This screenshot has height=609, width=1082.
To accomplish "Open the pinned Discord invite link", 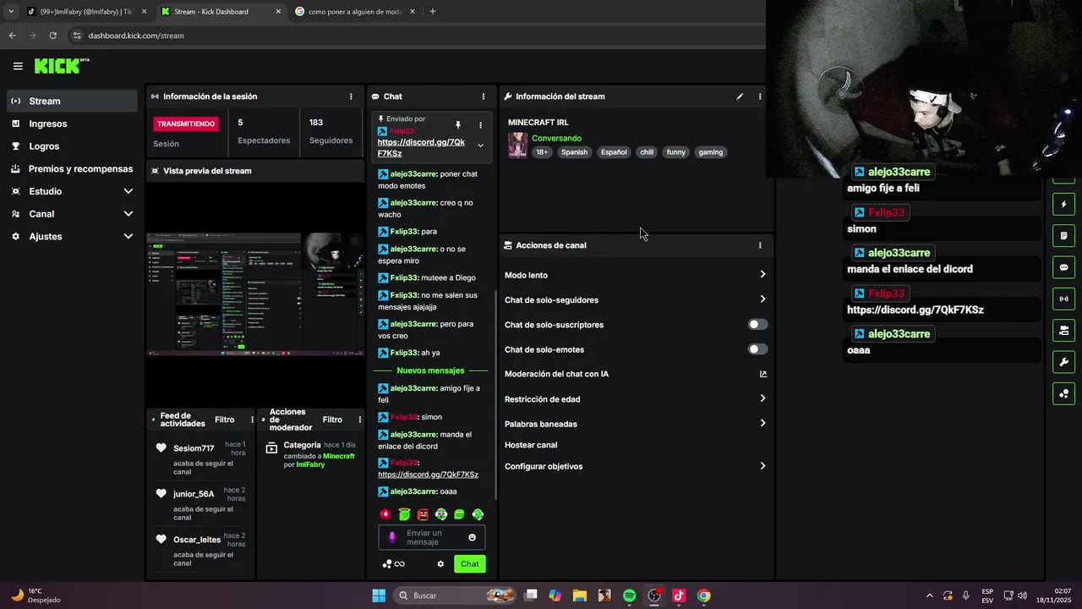I will (421, 148).
